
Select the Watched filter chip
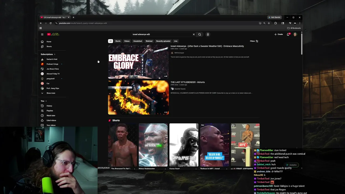coord(149,41)
